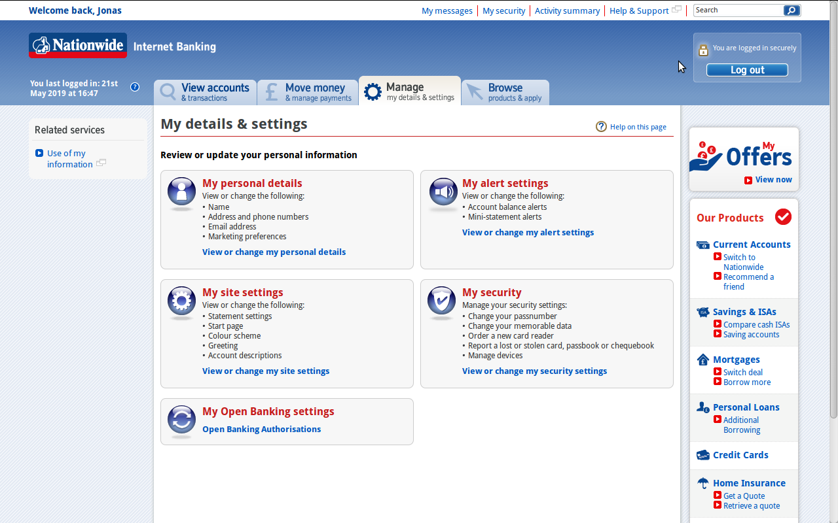
Task: Switch to the Move money tab
Action: pyautogui.click(x=308, y=92)
